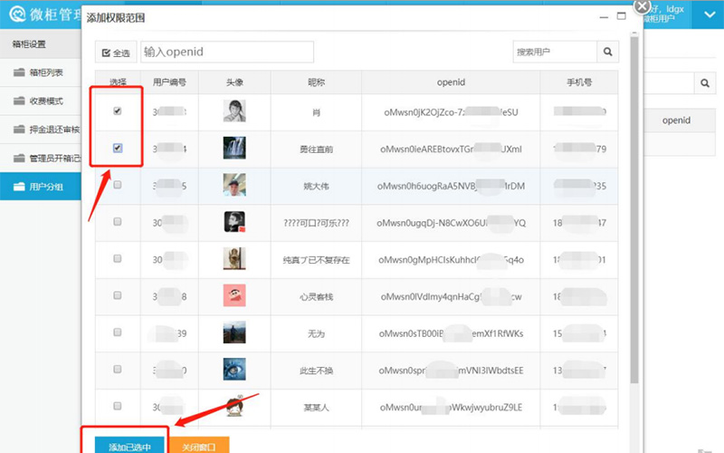724x453 pixels.
Task: Click the 微柜 logo icon in the header
Action: (x=15, y=14)
